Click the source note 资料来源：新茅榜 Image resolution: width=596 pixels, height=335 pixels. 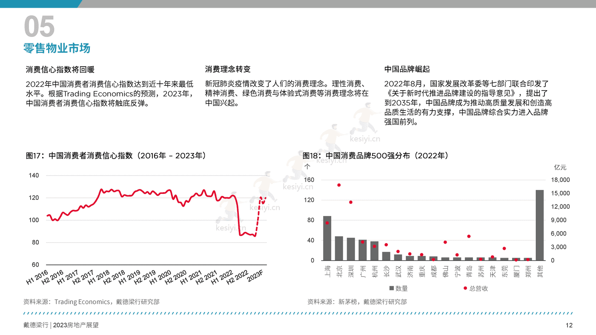click(x=357, y=302)
